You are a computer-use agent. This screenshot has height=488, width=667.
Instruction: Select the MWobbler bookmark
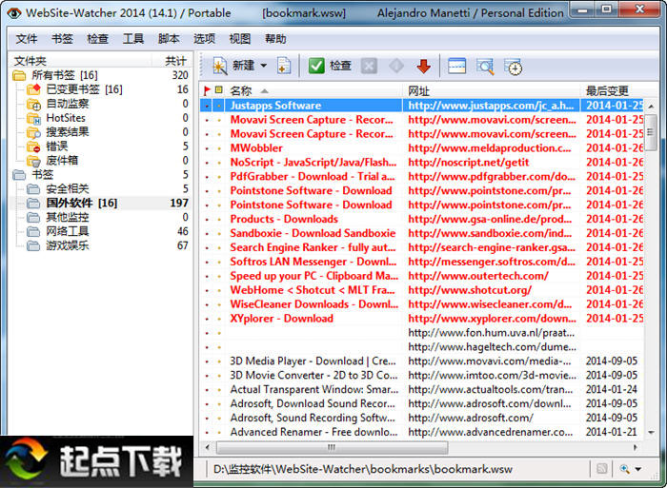click(256, 148)
